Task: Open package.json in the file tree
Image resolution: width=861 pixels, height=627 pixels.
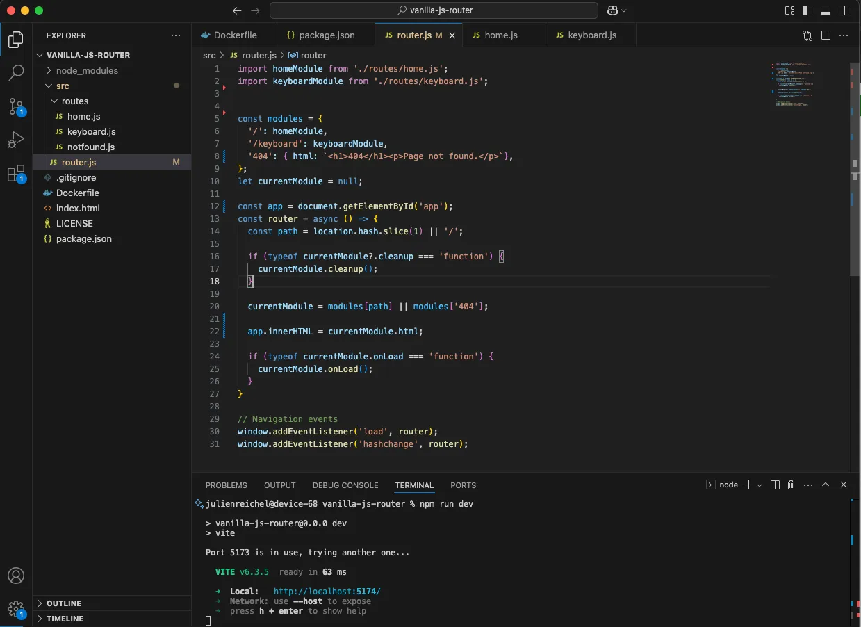Action: (x=112, y=238)
